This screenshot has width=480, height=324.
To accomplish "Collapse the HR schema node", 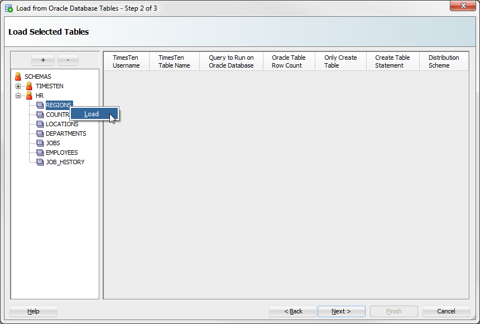I will click(x=18, y=96).
